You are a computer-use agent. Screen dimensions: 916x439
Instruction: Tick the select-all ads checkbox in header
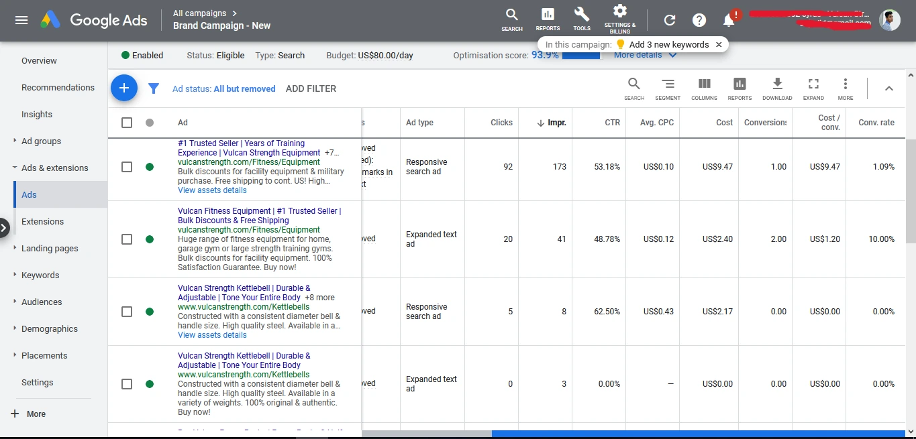tap(127, 123)
